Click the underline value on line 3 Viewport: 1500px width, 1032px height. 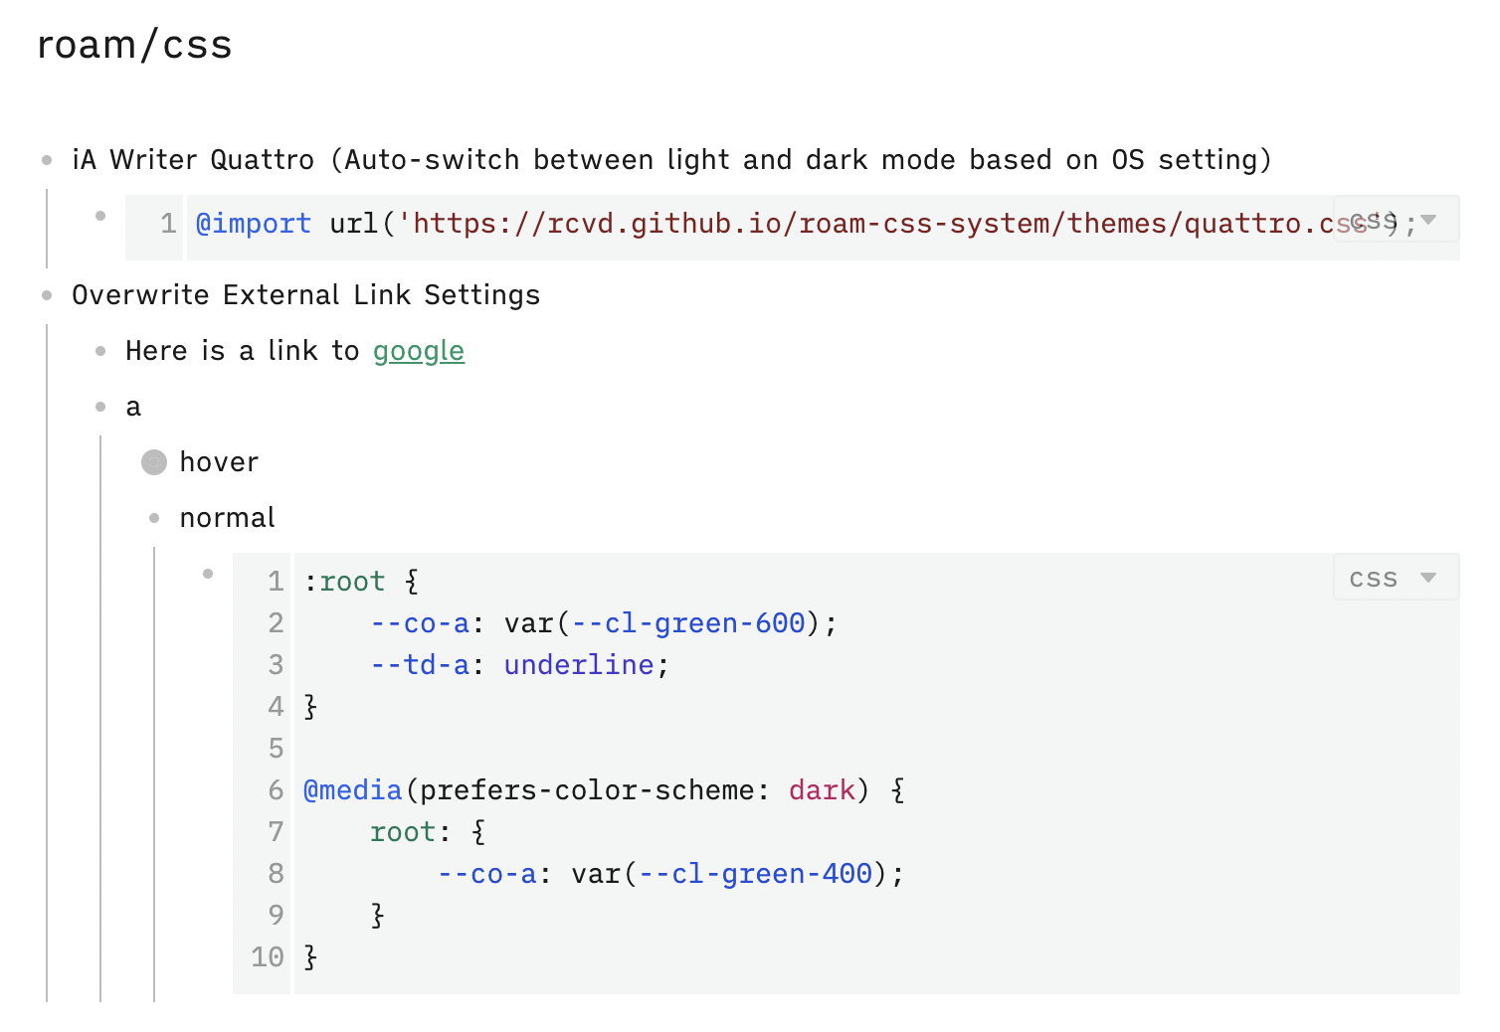coord(578,664)
